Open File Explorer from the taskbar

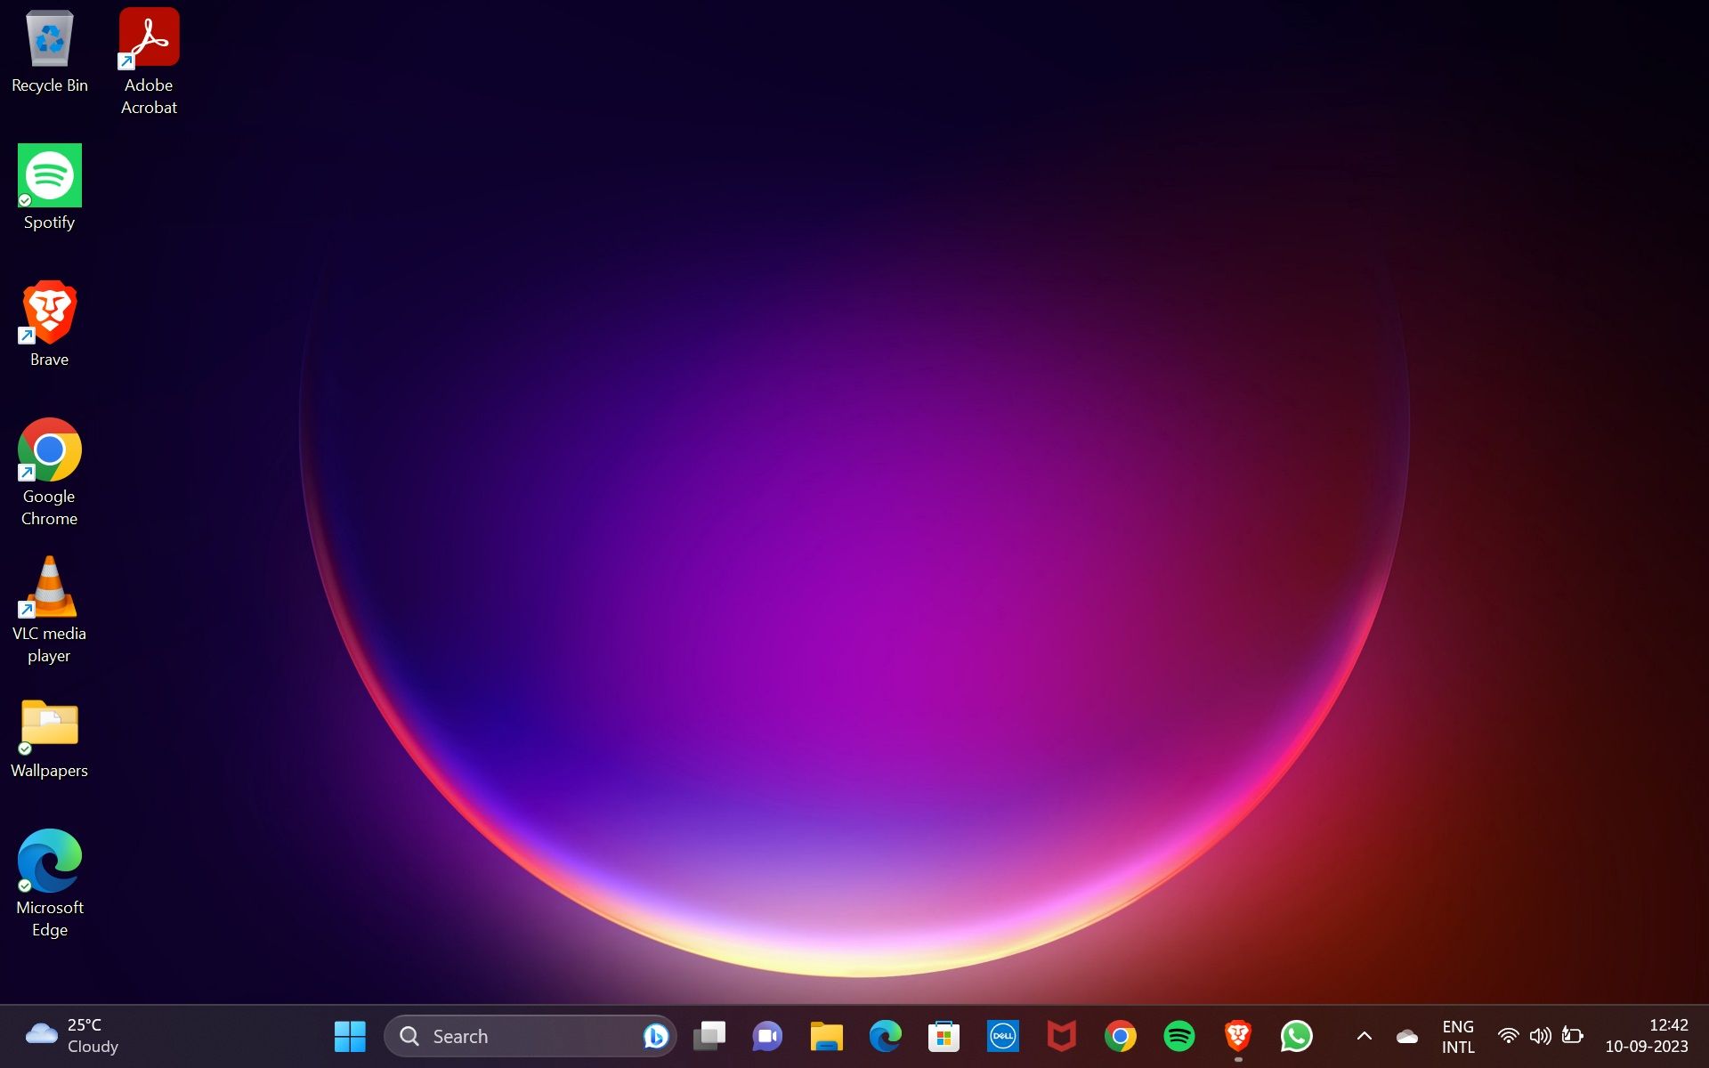(x=826, y=1036)
